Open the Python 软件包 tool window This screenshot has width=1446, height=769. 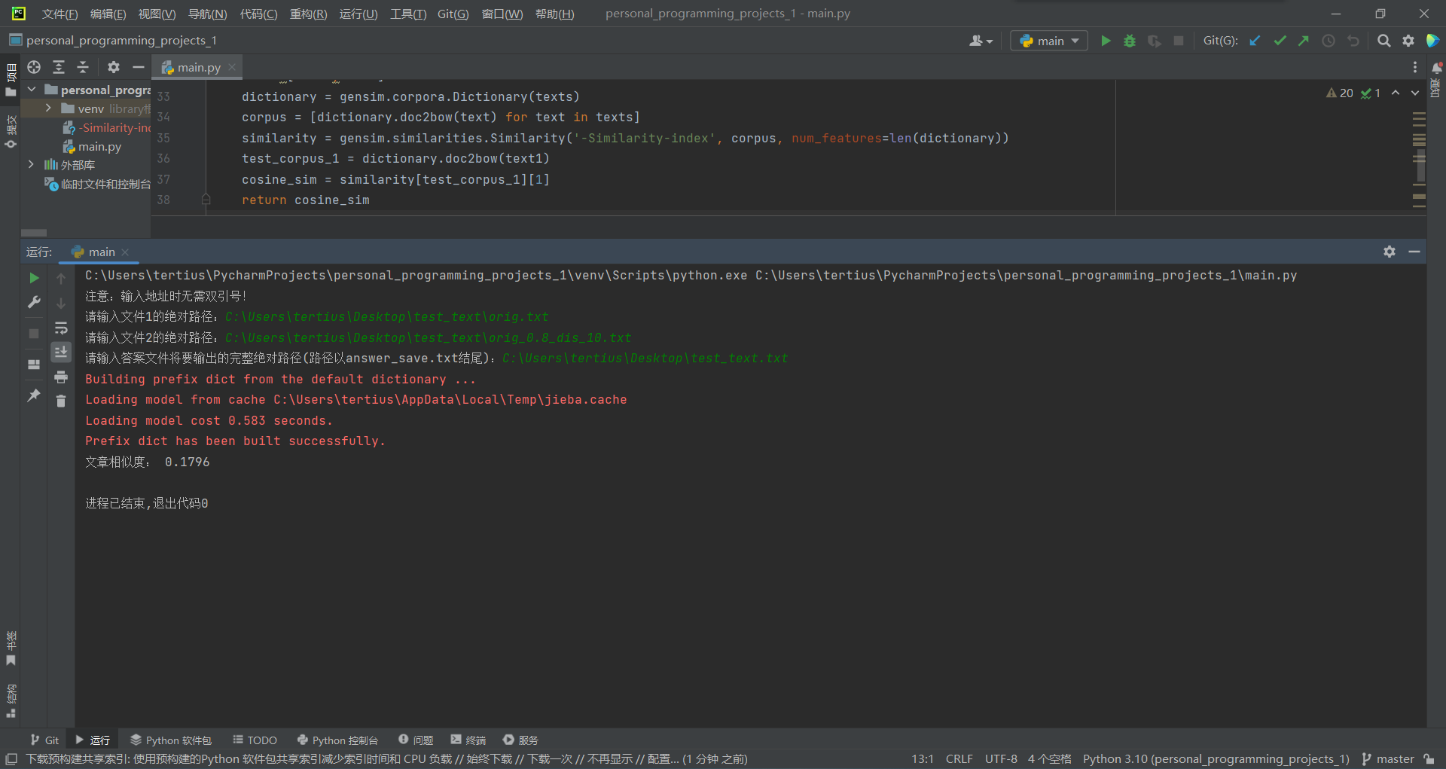pos(171,740)
